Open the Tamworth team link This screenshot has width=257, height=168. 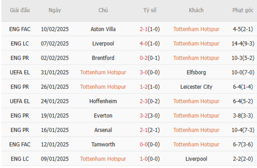[x=103, y=144]
